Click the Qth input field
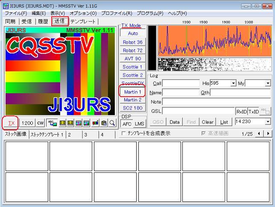275x207 pixels. [241, 92]
